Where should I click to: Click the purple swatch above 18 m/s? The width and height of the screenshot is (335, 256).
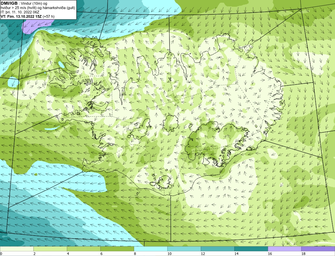click(318, 249)
